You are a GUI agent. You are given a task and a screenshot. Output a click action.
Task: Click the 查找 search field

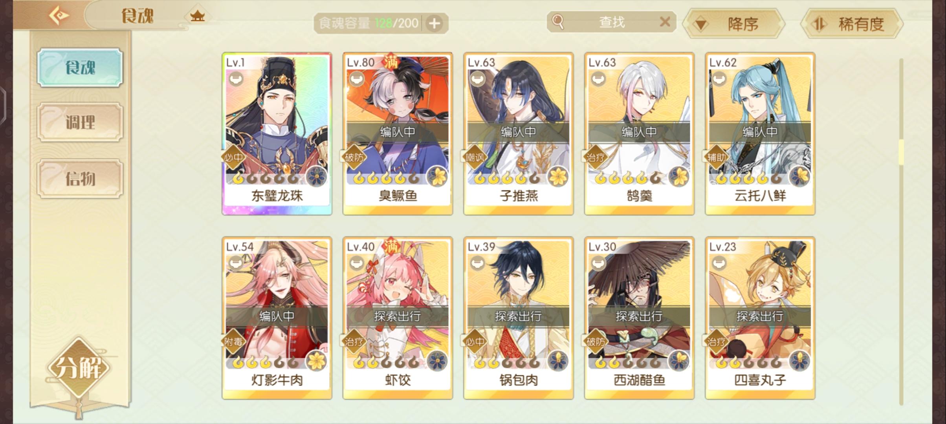tap(611, 22)
